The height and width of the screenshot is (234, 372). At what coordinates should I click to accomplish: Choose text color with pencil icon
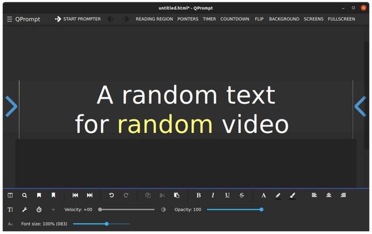[x=278, y=195]
